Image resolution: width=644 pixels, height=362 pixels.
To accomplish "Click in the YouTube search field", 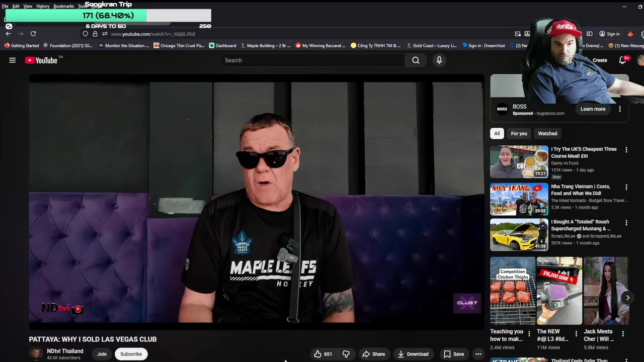I will tap(312, 60).
